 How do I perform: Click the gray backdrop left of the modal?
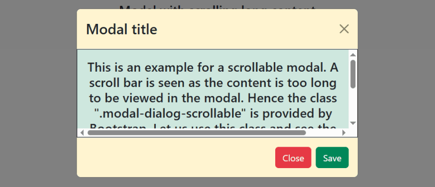coord(38,93)
